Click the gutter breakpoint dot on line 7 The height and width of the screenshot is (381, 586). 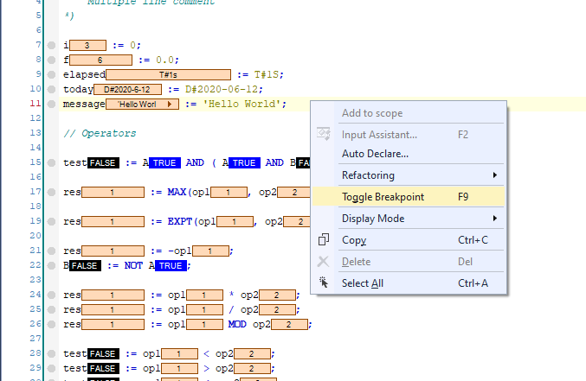[x=52, y=45]
